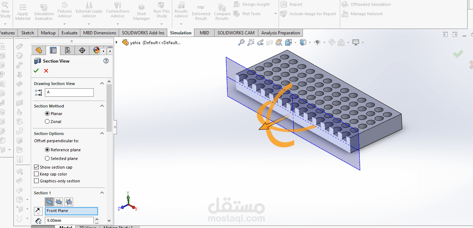Enable the Keep cap color checkbox
This screenshot has width=473, height=228.
(x=36, y=174)
